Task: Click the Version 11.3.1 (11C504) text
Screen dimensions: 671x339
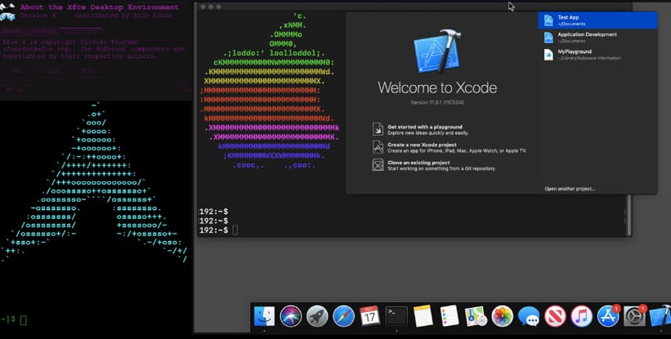Action: pyautogui.click(x=437, y=103)
